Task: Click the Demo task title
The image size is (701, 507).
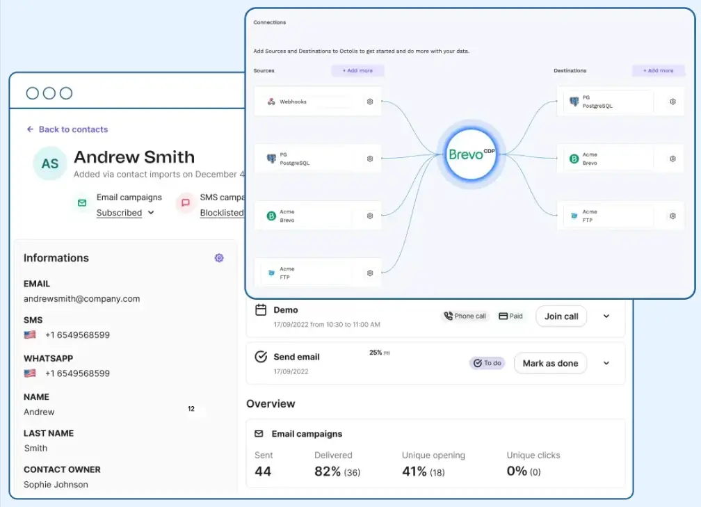Action: [x=286, y=310]
